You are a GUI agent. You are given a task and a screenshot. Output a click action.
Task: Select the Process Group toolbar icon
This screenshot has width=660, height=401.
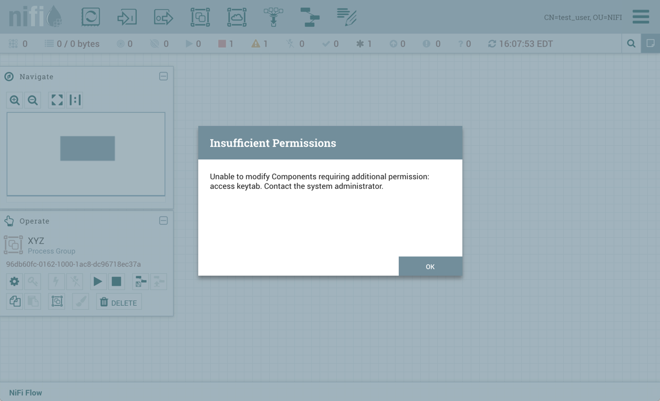[200, 17]
